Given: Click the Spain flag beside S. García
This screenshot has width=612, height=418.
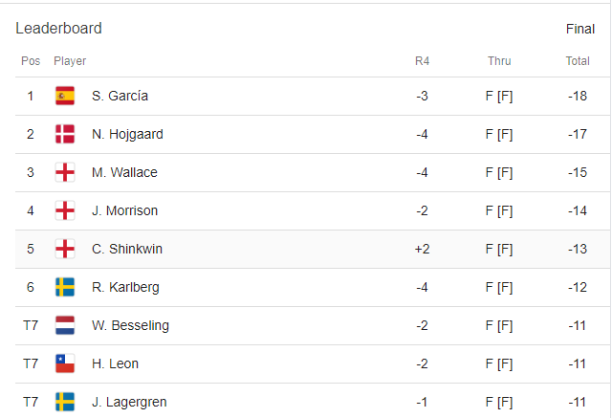Looking at the screenshot, I should click(65, 96).
